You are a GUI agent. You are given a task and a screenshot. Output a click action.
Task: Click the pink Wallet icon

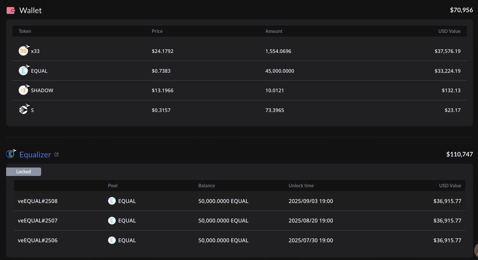(x=11, y=11)
